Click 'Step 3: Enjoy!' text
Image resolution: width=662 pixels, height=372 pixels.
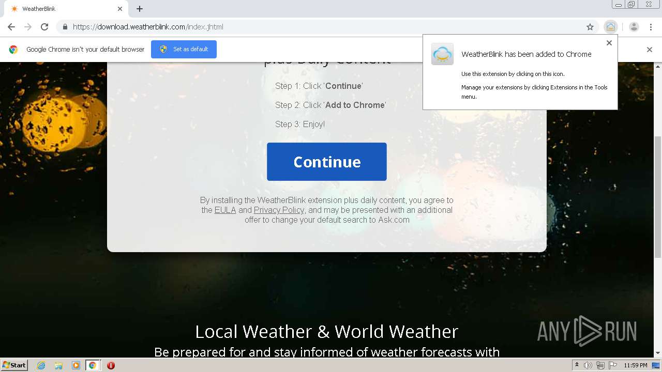[300, 124]
